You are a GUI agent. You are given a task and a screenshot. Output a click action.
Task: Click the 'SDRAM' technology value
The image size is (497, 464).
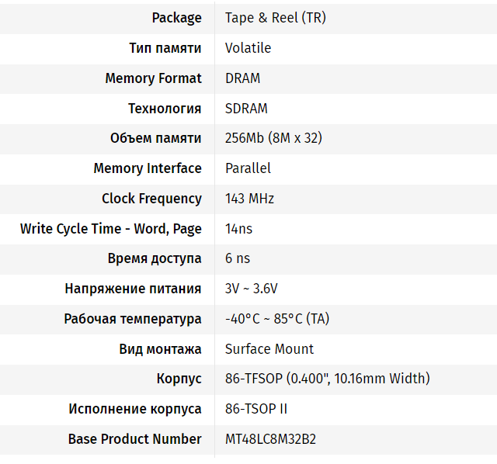[x=246, y=109]
